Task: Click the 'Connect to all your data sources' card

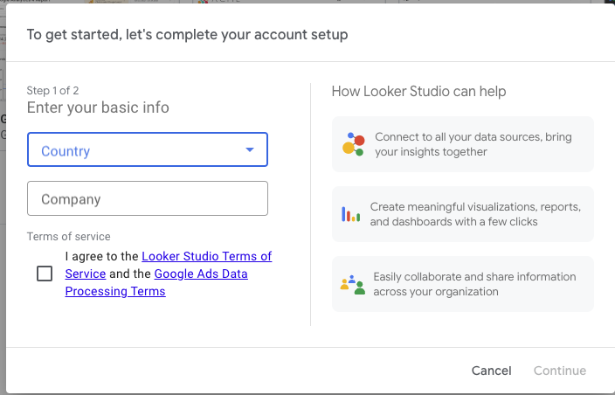Action: point(463,144)
